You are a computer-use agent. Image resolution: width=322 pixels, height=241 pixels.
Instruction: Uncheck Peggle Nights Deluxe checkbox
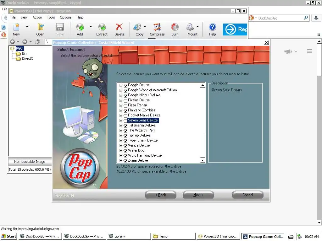126,95
